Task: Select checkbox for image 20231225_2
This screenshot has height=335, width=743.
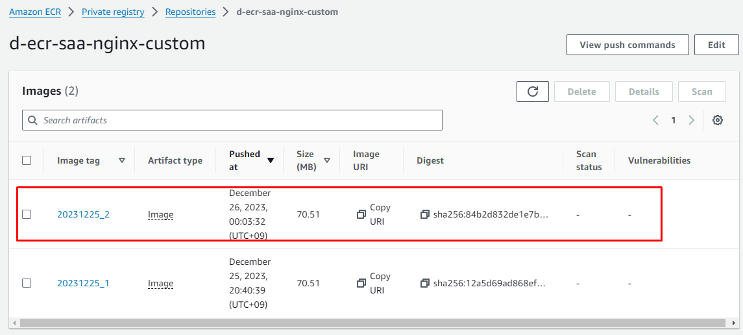Action: coord(27,214)
